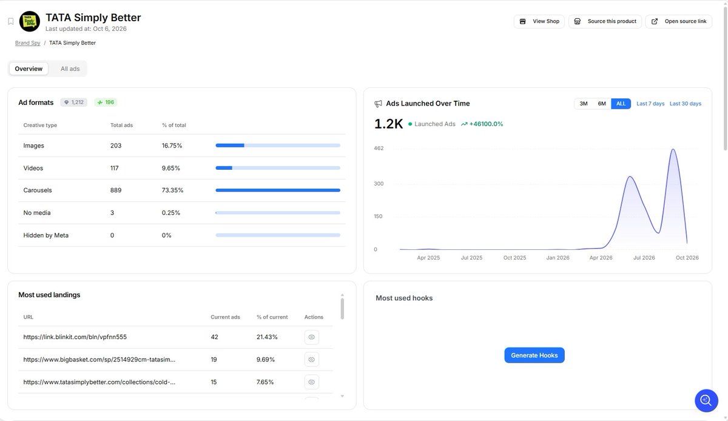Viewport: 728px width, 421px height.
Task: Click the Current ads column header
Action: (x=225, y=317)
